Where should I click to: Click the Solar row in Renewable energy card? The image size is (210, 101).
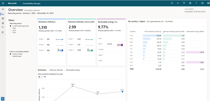111,38
